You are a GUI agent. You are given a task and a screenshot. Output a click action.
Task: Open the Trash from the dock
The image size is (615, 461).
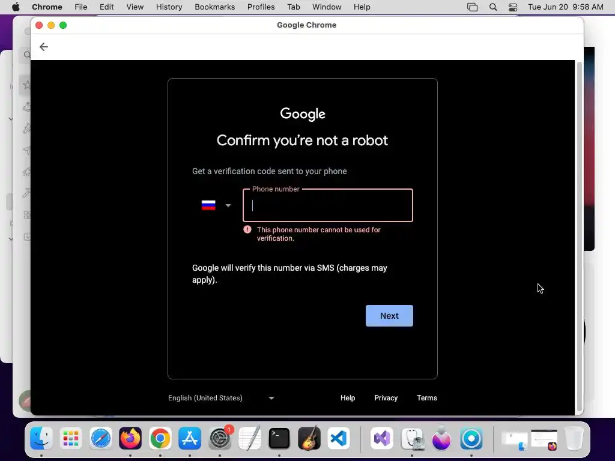(x=574, y=438)
